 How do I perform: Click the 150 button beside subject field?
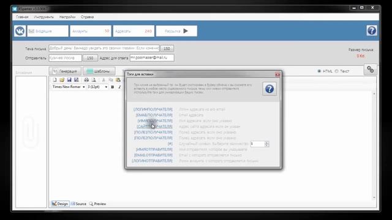point(167,48)
